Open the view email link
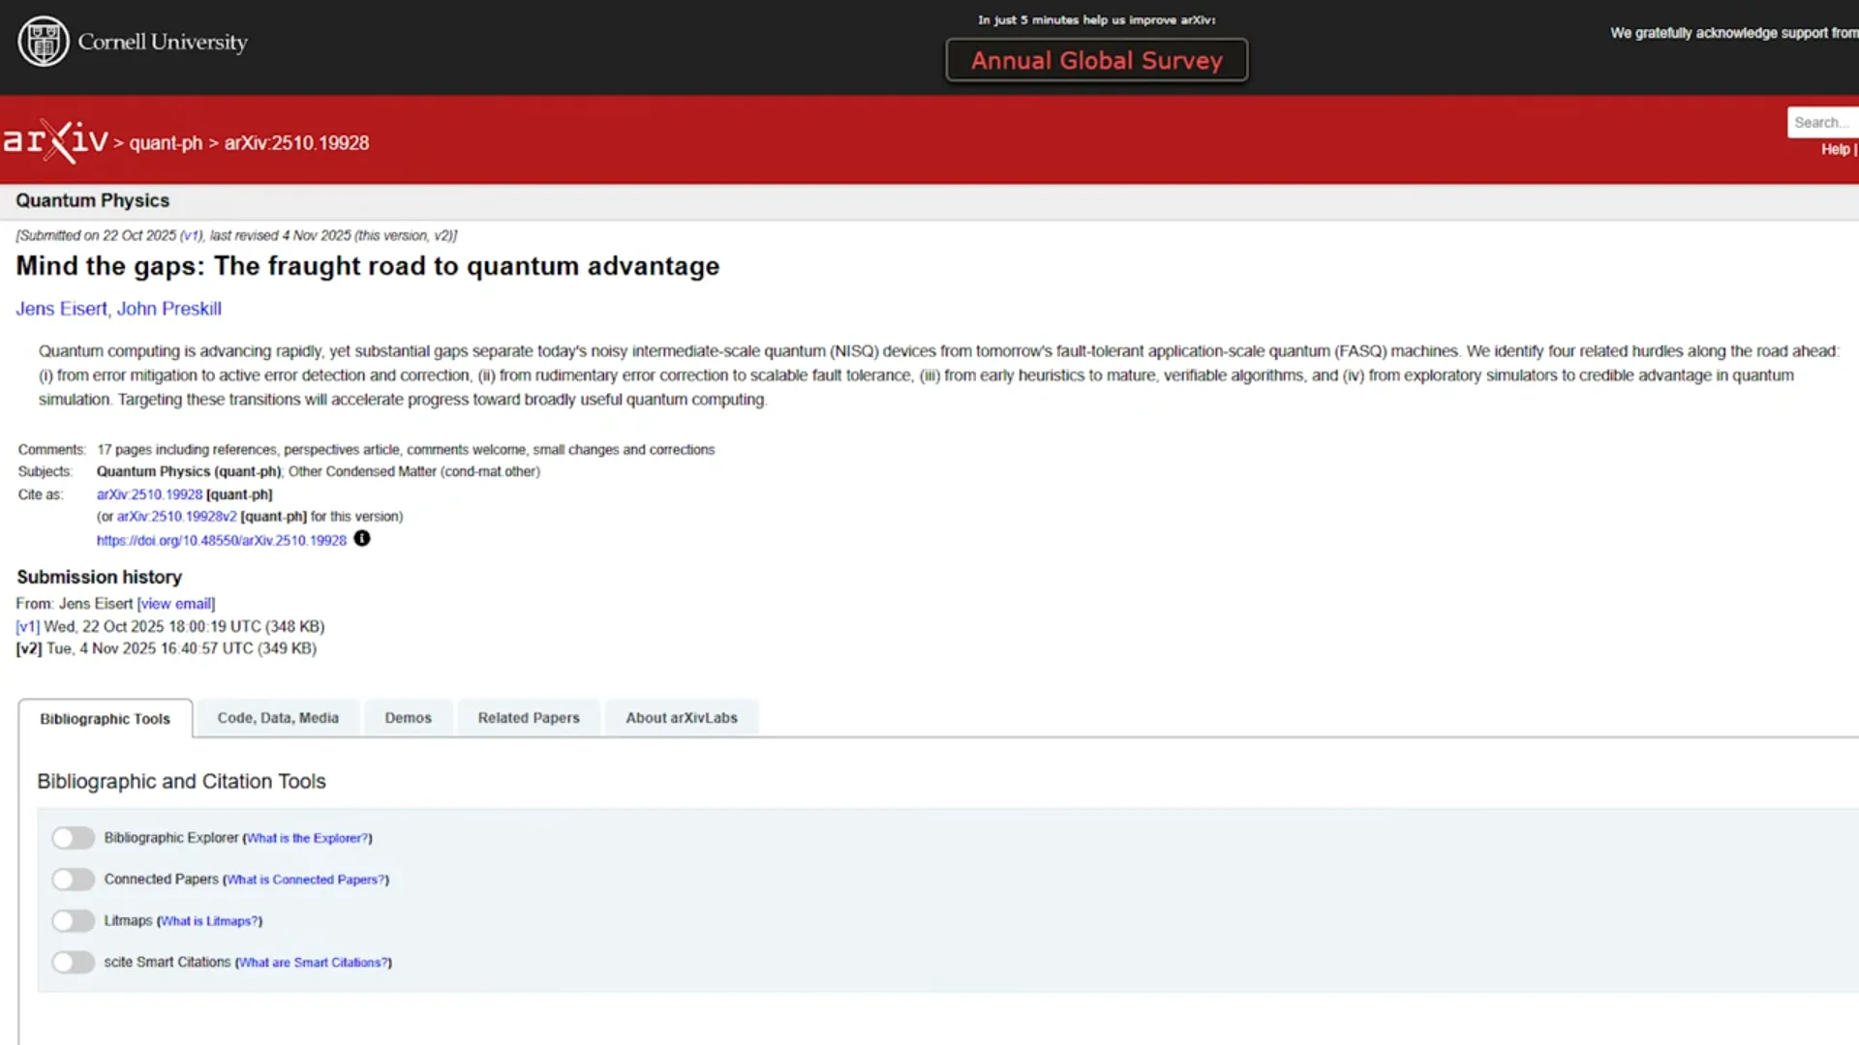Viewport: 1859px width, 1045px height. pyautogui.click(x=175, y=604)
